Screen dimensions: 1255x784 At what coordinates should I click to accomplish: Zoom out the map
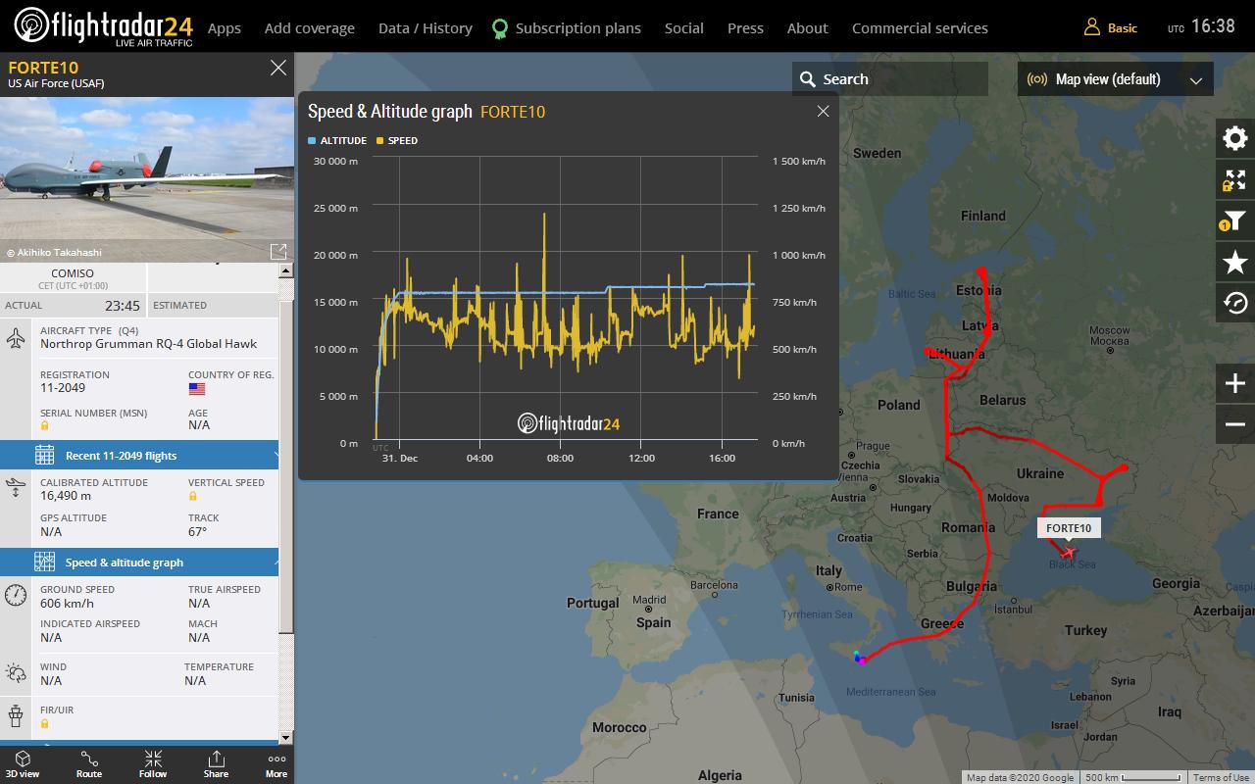pos(1235,424)
